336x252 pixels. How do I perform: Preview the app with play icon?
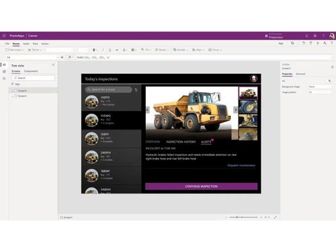coord(318,43)
